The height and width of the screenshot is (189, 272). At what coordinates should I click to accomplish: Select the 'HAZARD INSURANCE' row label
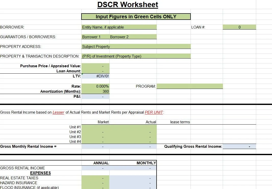click(19, 183)
